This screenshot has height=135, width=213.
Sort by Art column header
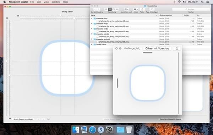198,15
